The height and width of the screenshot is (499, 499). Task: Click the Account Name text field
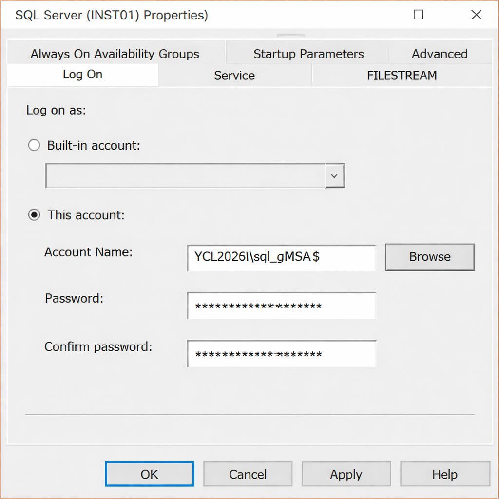[281, 257]
